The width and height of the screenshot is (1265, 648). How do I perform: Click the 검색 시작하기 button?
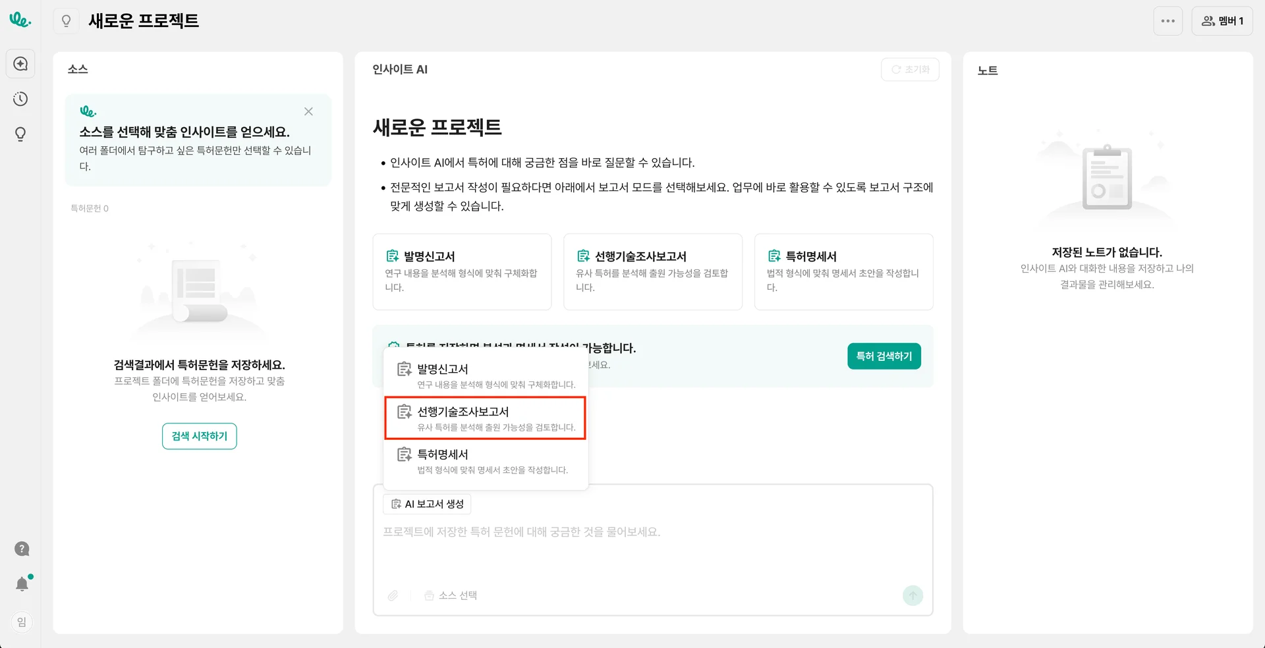tap(199, 436)
